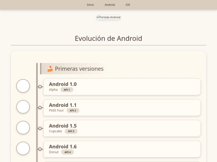Click the API 3 badge
The height and width of the screenshot is (162, 217).
pyautogui.click(x=71, y=131)
